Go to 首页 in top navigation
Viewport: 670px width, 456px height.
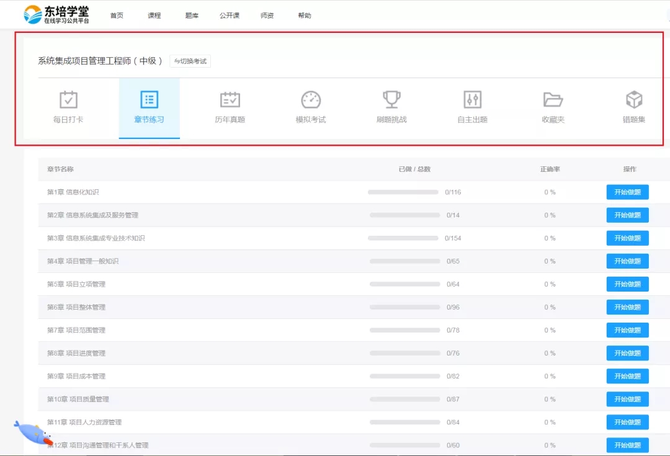tap(117, 16)
